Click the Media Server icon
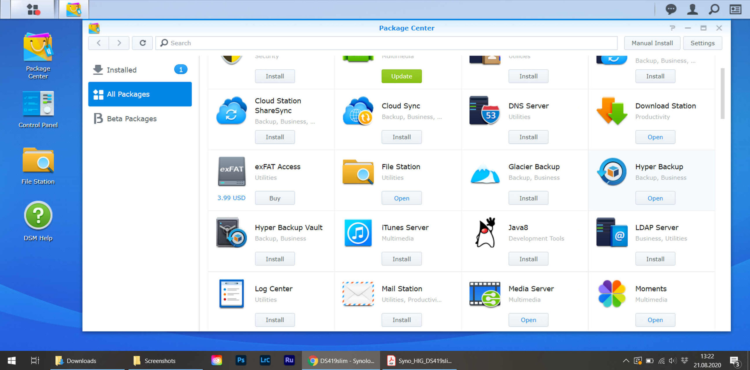 485,294
